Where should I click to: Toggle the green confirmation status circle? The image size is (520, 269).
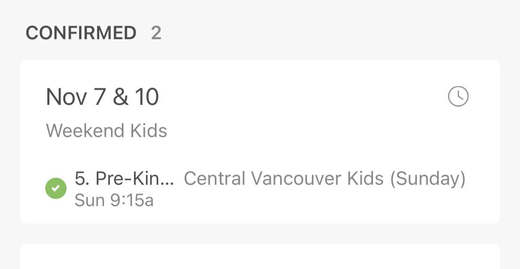[56, 188]
